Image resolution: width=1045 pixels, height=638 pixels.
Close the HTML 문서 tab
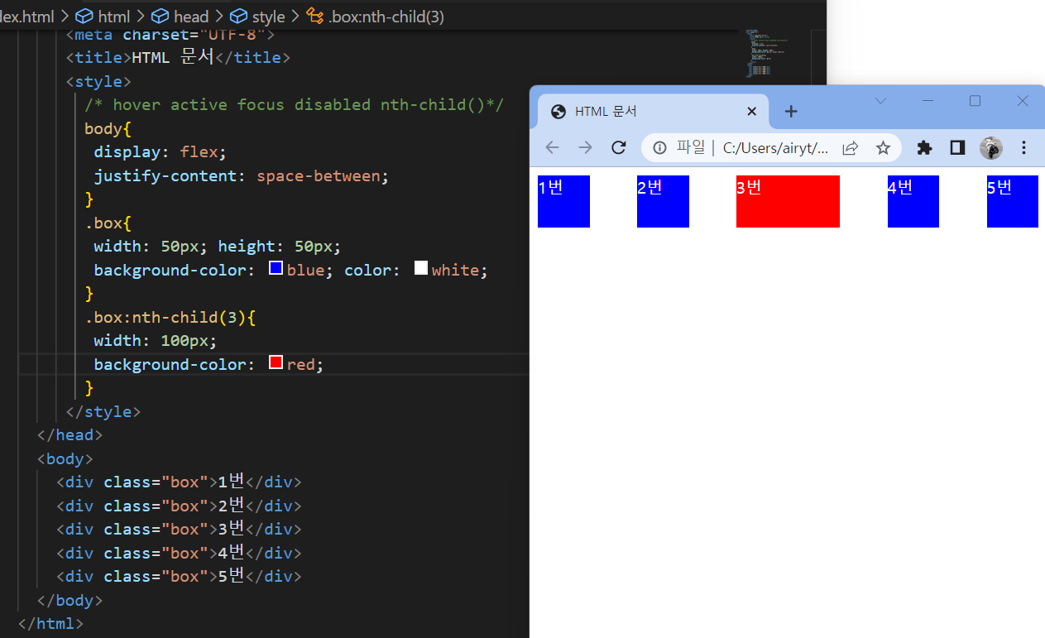[x=751, y=112]
